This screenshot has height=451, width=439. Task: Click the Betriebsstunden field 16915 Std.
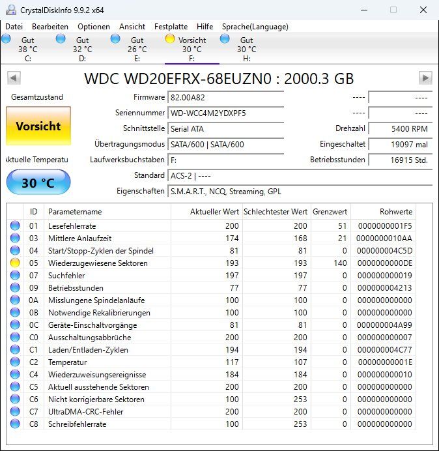[x=400, y=160]
